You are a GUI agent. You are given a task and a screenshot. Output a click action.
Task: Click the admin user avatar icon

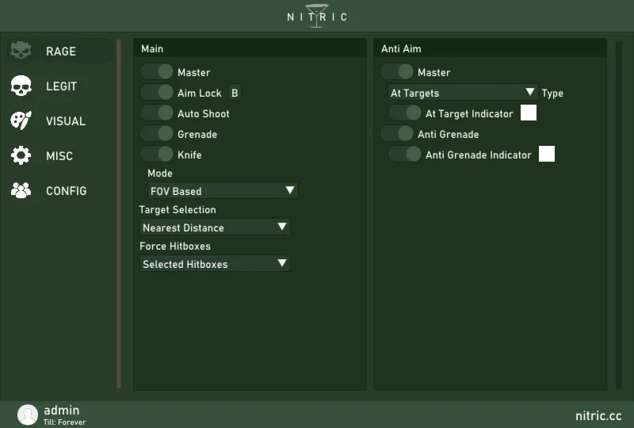tap(28, 415)
